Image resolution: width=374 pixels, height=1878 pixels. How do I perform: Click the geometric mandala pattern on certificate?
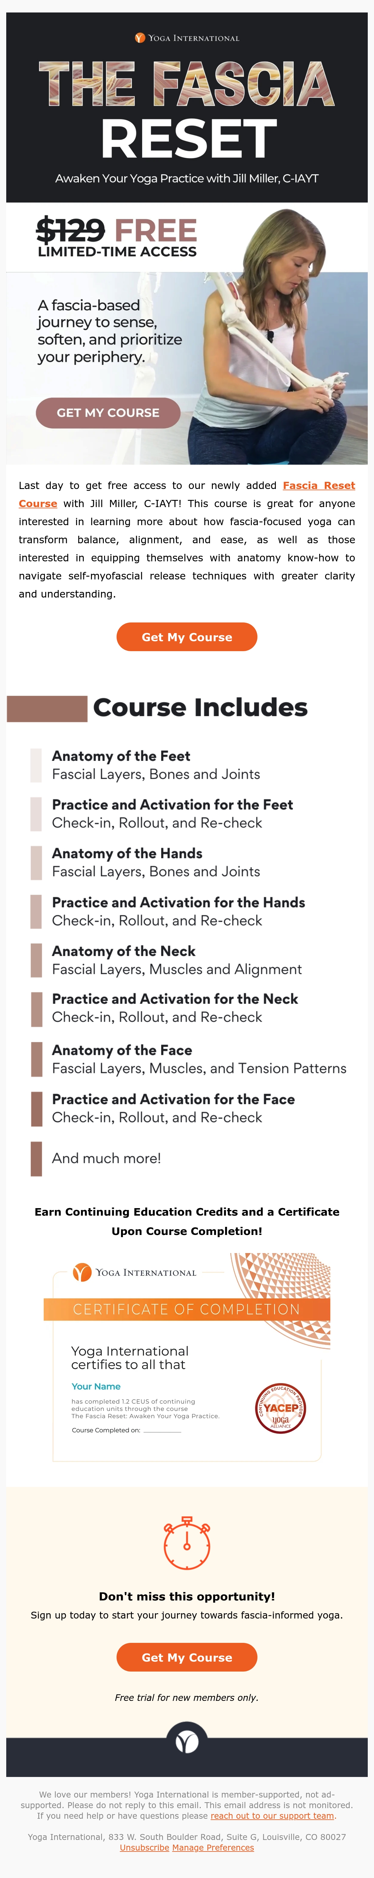(x=281, y=1300)
